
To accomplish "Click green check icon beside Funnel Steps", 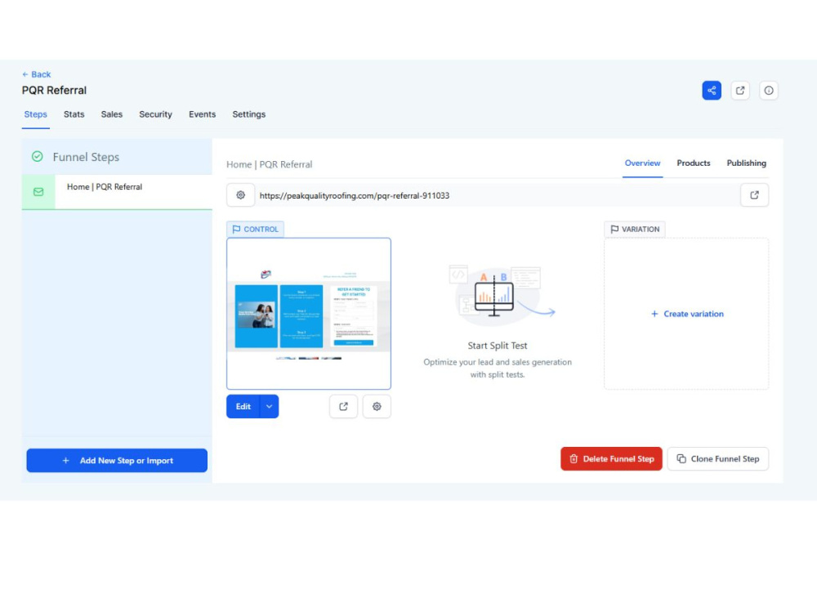I will (37, 156).
